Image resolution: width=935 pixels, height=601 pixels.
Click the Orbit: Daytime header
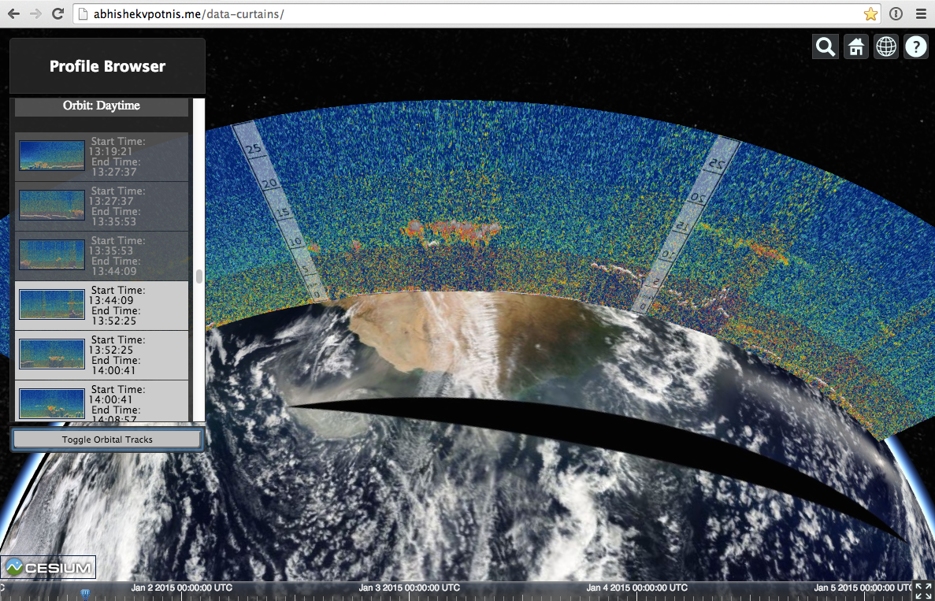click(x=102, y=106)
